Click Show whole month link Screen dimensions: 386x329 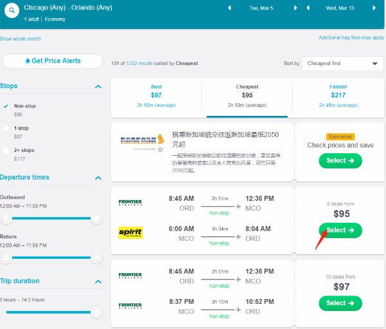tap(21, 39)
